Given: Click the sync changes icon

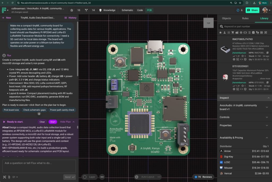Looking at the screenshot, I should click(238, 10).
